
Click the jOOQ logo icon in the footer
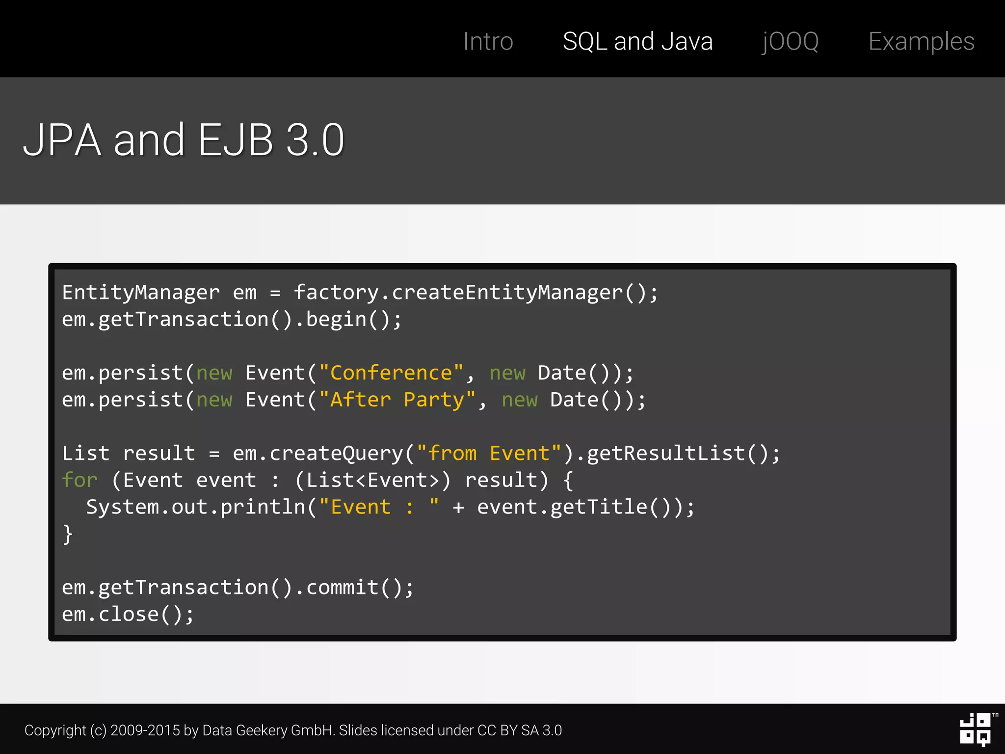pos(975,729)
